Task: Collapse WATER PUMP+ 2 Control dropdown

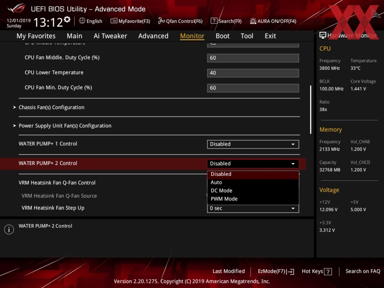Action: click(253, 164)
